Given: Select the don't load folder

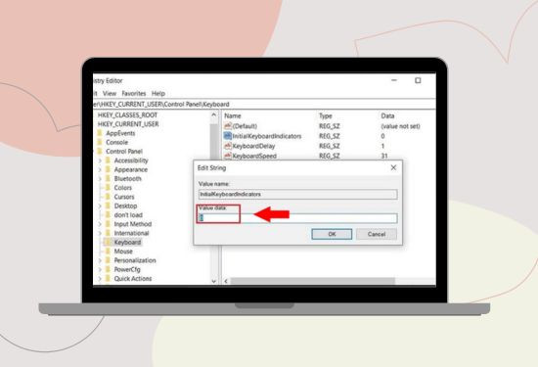Looking at the screenshot, I should tap(128, 215).
